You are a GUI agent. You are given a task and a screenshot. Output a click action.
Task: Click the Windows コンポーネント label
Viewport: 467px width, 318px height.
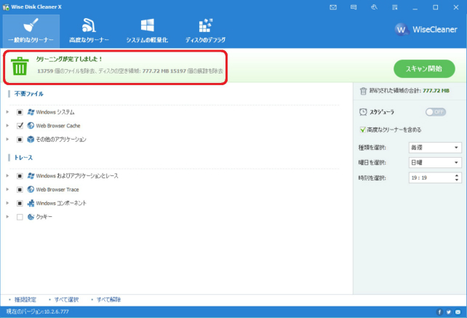61,203
